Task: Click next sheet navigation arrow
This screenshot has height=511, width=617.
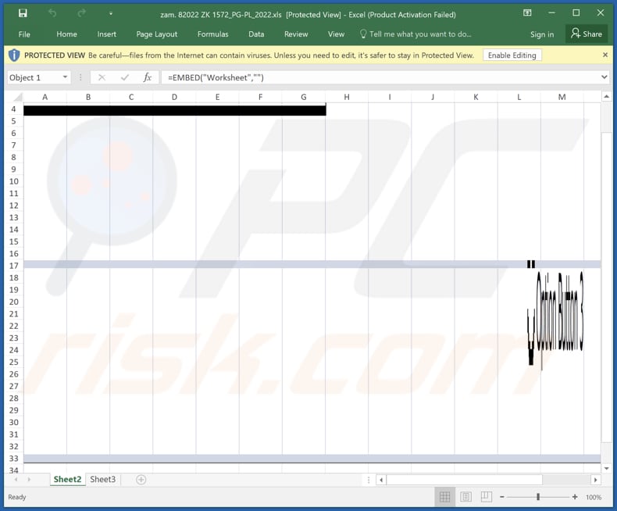Action: [29, 480]
